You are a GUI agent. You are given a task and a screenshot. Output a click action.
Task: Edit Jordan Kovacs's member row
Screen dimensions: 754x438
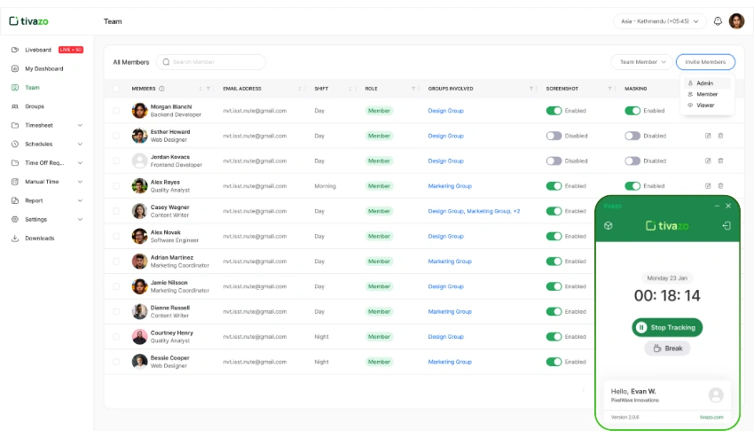pyautogui.click(x=708, y=161)
